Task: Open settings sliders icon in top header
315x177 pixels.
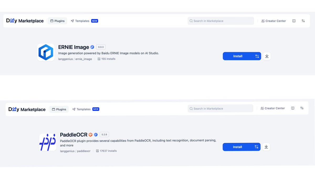Action: point(303,21)
